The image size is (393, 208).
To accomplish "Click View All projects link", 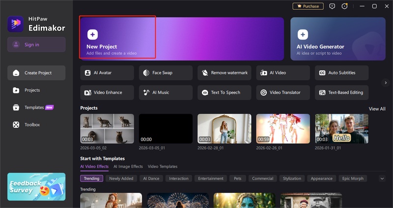I will (377, 109).
